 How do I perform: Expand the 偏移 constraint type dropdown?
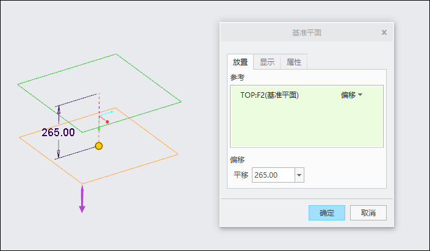(x=351, y=95)
